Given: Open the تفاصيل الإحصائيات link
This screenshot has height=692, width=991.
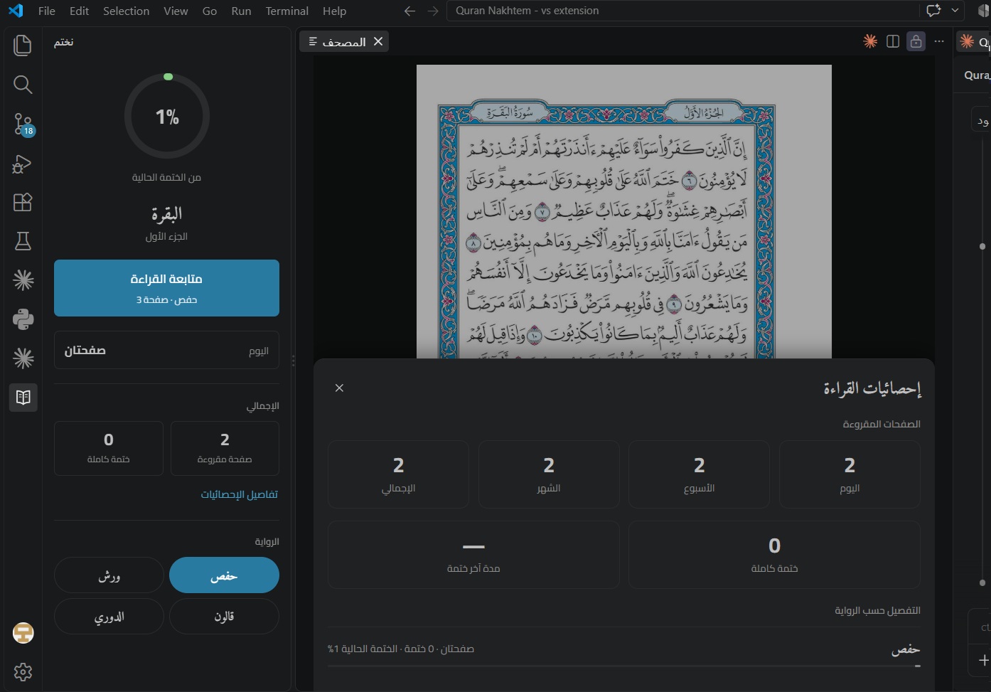Looking at the screenshot, I should tap(239, 494).
